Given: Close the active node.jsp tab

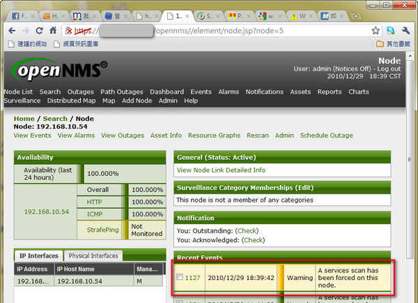Looking at the screenshot, I should tap(187, 16).
